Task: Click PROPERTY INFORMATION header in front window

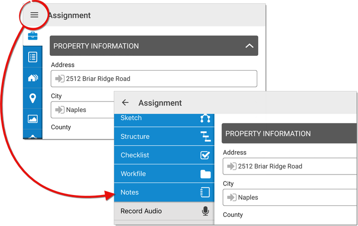Action: point(289,134)
